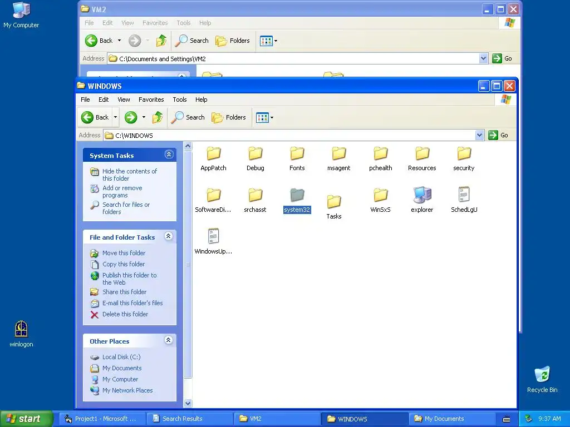Viewport: 570px width, 427px height.
Task: Click E-mail this folder's files
Action: click(x=132, y=303)
